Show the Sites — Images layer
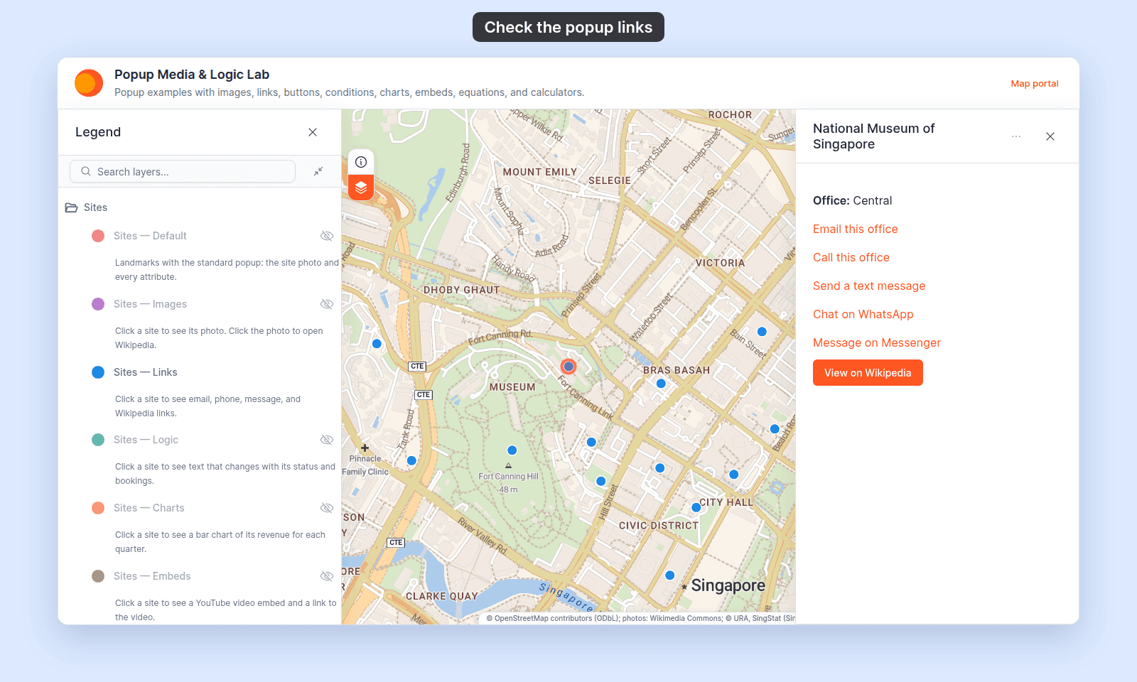This screenshot has height=682, width=1137. point(327,304)
